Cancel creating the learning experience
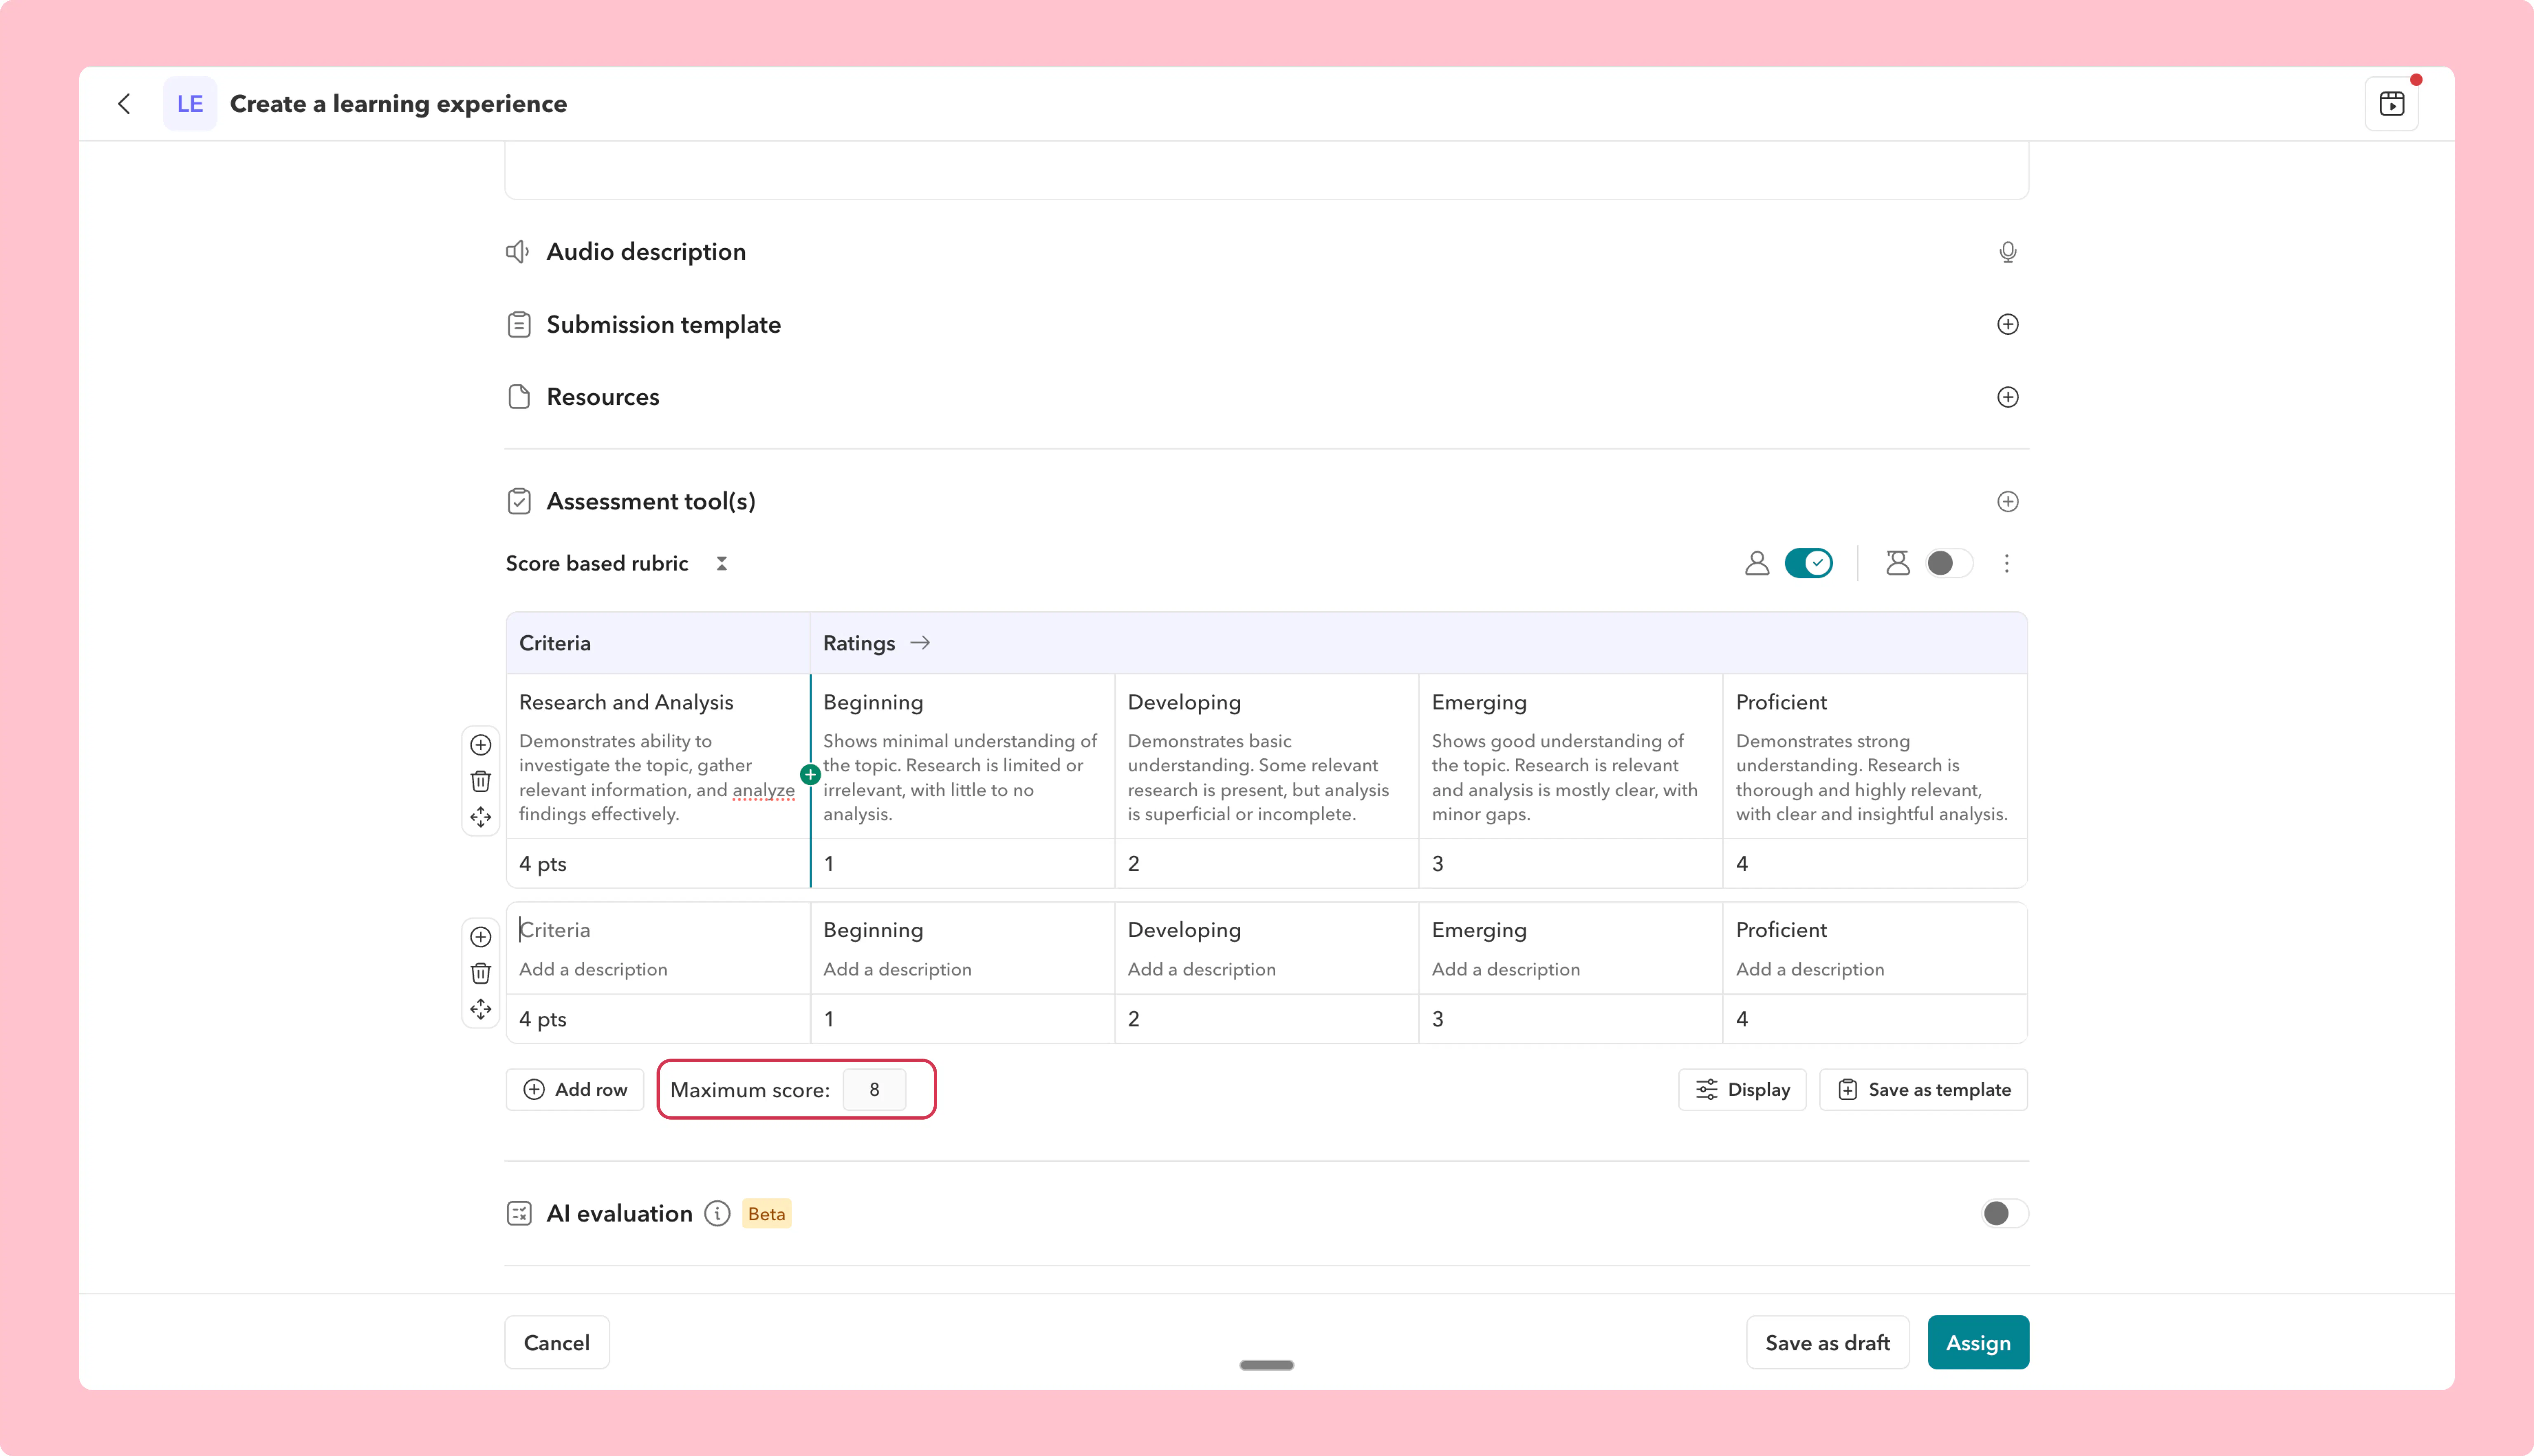Viewport: 2534px width, 1456px height. [x=557, y=1343]
